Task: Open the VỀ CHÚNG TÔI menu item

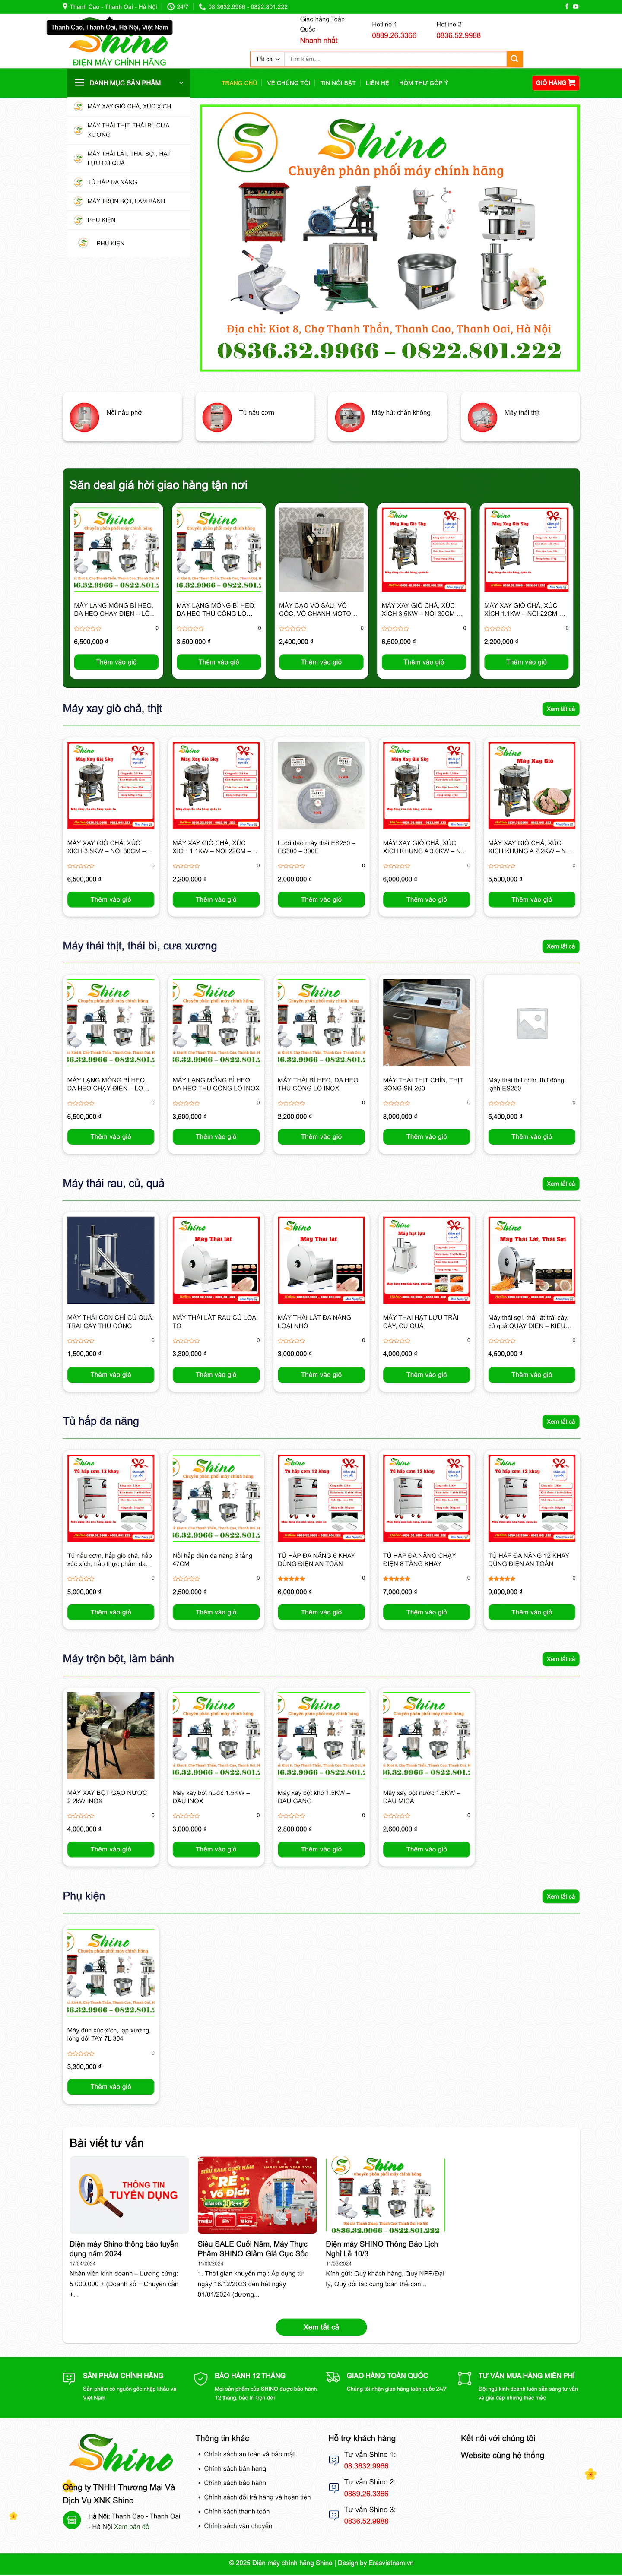Action: click(x=288, y=83)
